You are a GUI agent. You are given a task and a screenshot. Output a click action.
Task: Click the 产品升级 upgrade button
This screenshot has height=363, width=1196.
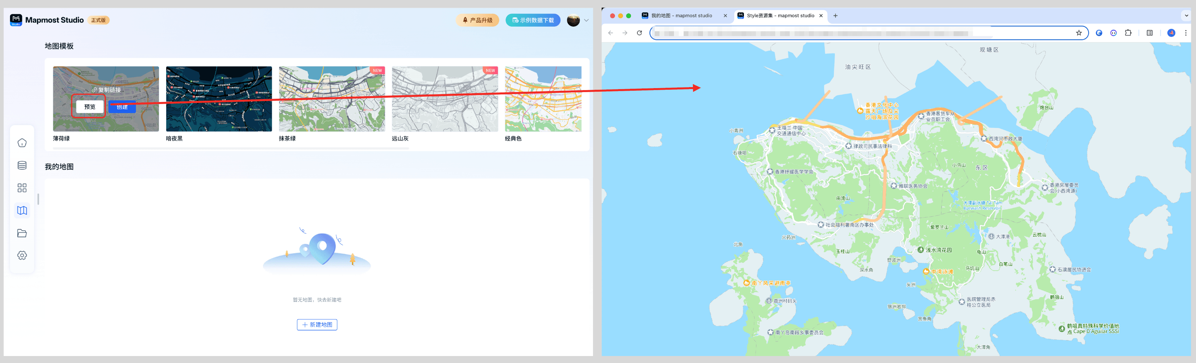pyautogui.click(x=477, y=20)
